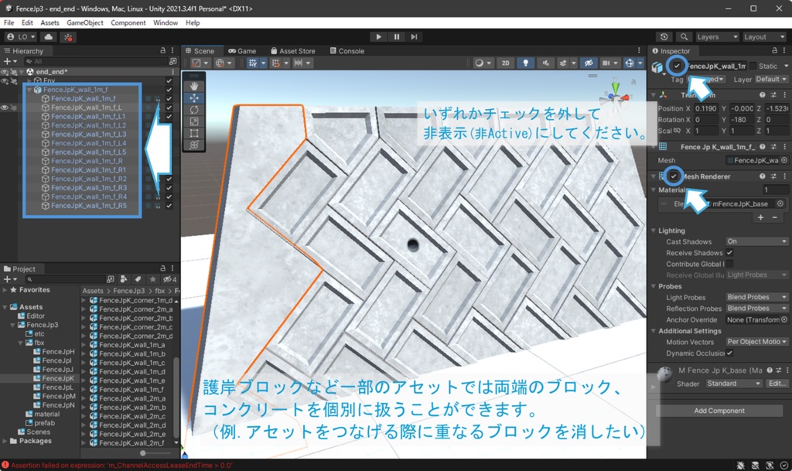Click the Pause button
792x471 pixels.
[x=397, y=37]
